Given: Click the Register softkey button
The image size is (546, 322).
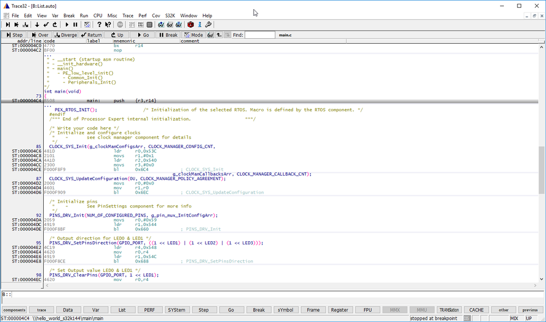Looking at the screenshot, I should 339,310.
